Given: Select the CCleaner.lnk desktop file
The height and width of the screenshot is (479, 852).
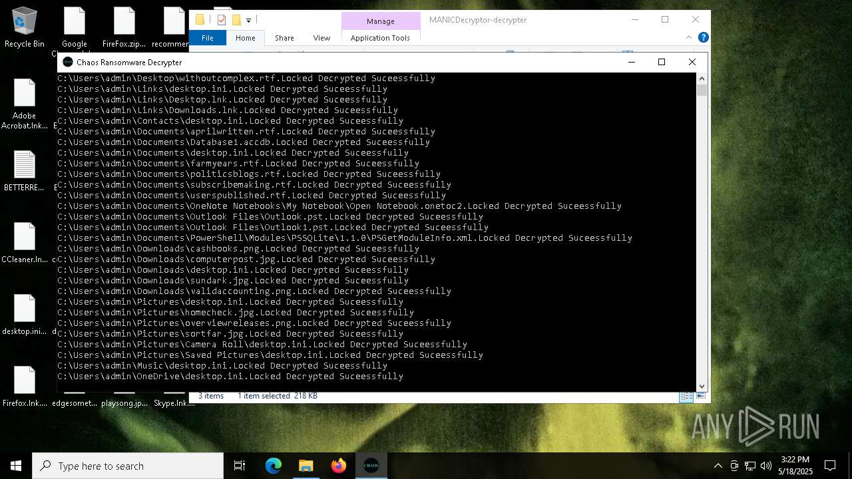Looking at the screenshot, I should [25, 243].
